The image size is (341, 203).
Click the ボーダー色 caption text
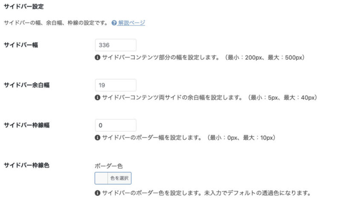[x=109, y=166]
